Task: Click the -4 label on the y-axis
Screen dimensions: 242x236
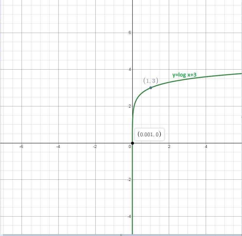Action: click(129, 217)
